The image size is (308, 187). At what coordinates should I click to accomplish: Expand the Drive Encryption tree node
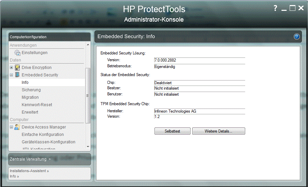[12, 68]
